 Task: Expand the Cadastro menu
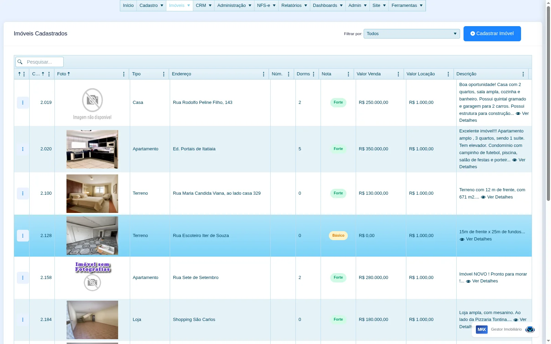coord(151,6)
